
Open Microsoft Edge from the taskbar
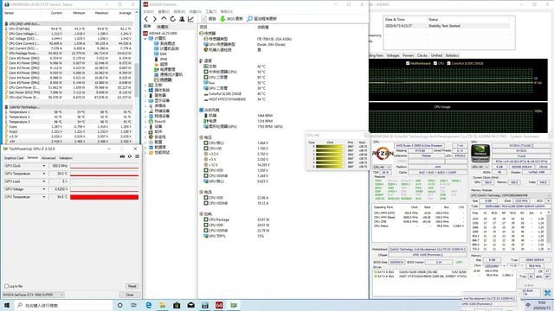[148, 305]
